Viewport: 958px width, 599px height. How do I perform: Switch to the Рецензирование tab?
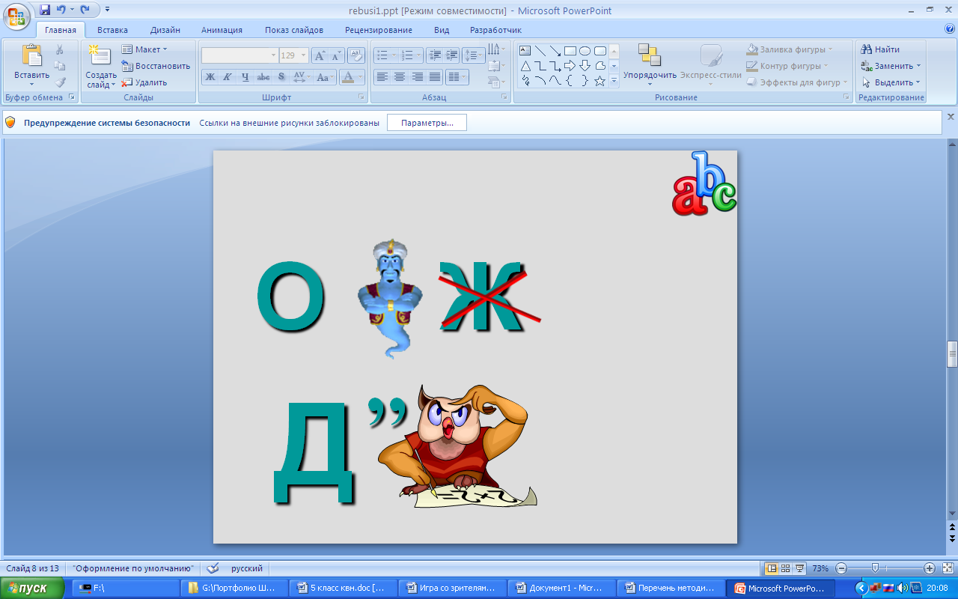379,30
